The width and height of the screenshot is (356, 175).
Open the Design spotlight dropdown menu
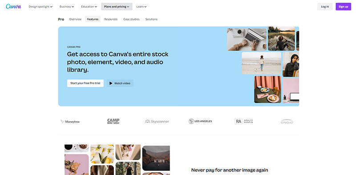point(40,7)
